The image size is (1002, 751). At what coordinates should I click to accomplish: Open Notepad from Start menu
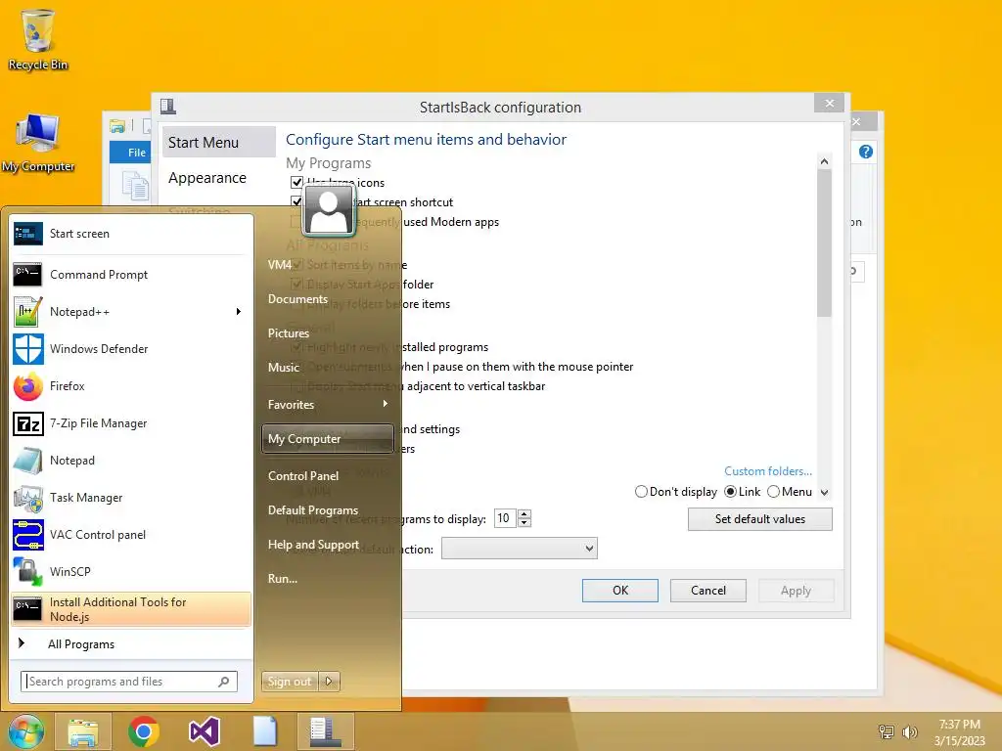click(130, 461)
